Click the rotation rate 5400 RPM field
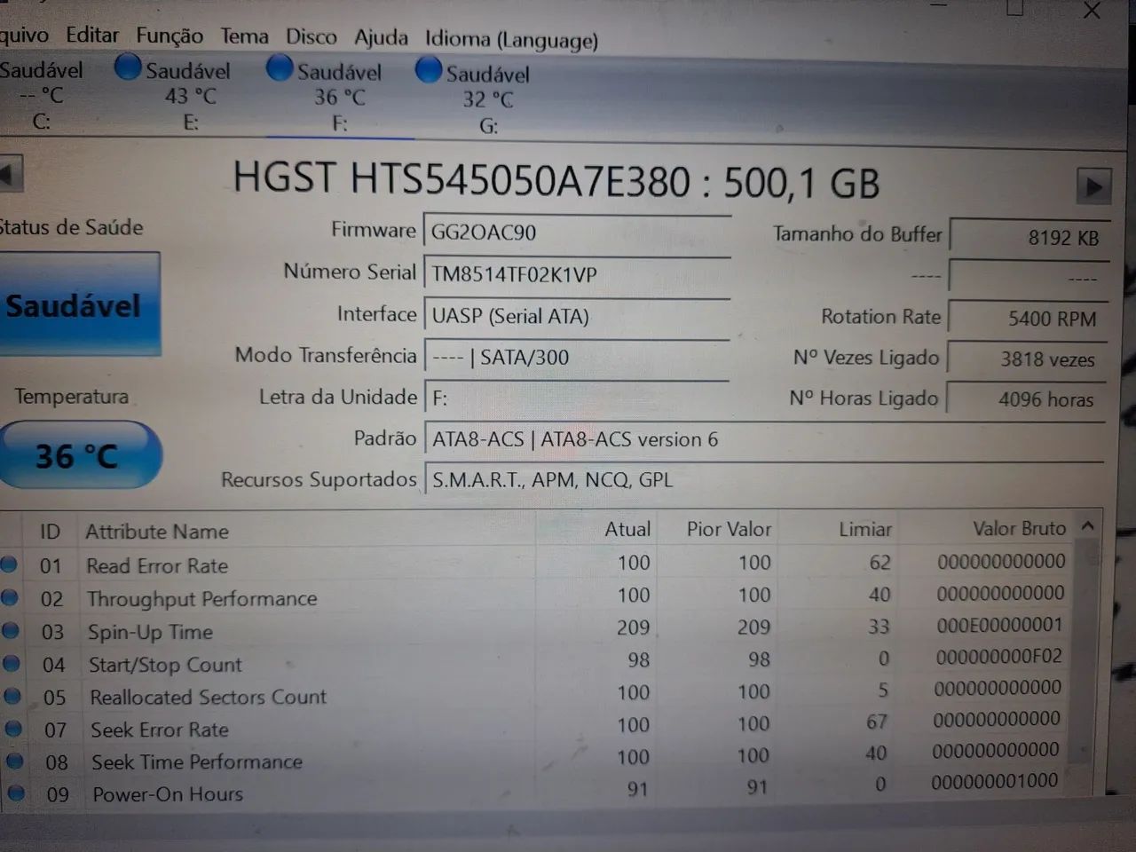This screenshot has height=852, width=1136. click(1028, 318)
